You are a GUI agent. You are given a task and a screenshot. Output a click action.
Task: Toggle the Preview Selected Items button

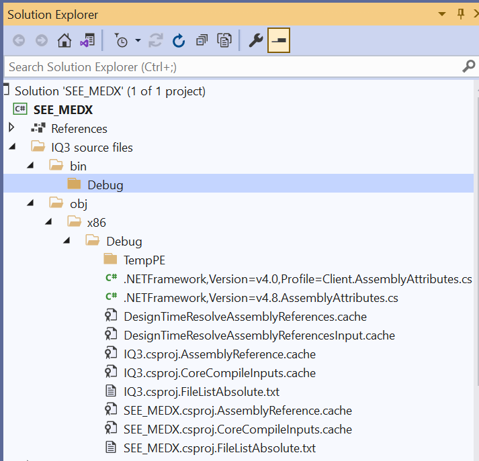[x=279, y=40]
